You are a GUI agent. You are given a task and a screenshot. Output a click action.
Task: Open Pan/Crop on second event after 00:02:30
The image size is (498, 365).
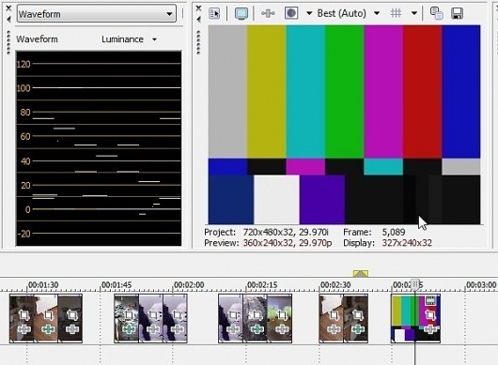click(x=358, y=315)
